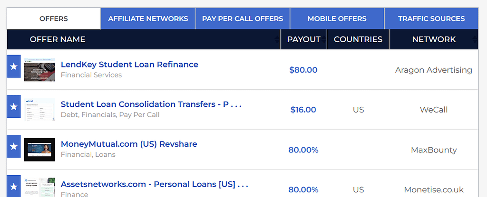Select the Mobile Offers tab

point(337,19)
